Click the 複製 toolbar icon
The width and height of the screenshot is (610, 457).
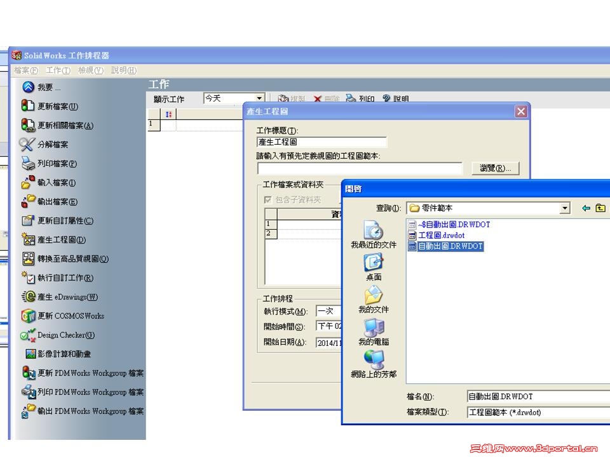tap(283, 98)
